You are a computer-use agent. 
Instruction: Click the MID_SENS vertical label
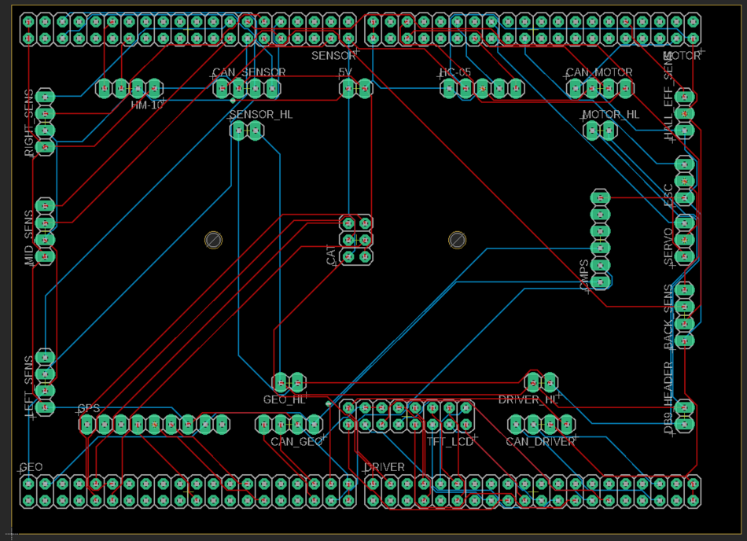(29, 237)
